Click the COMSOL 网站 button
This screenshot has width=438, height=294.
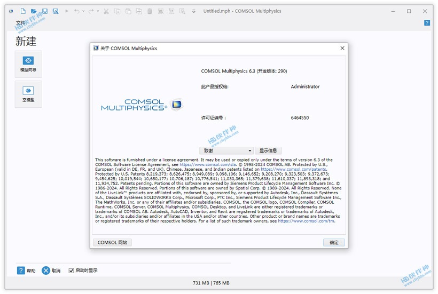[112, 242]
